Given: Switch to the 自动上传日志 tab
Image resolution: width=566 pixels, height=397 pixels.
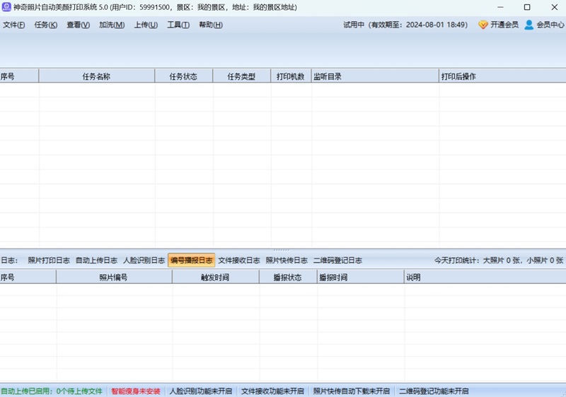Looking at the screenshot, I should coord(96,260).
